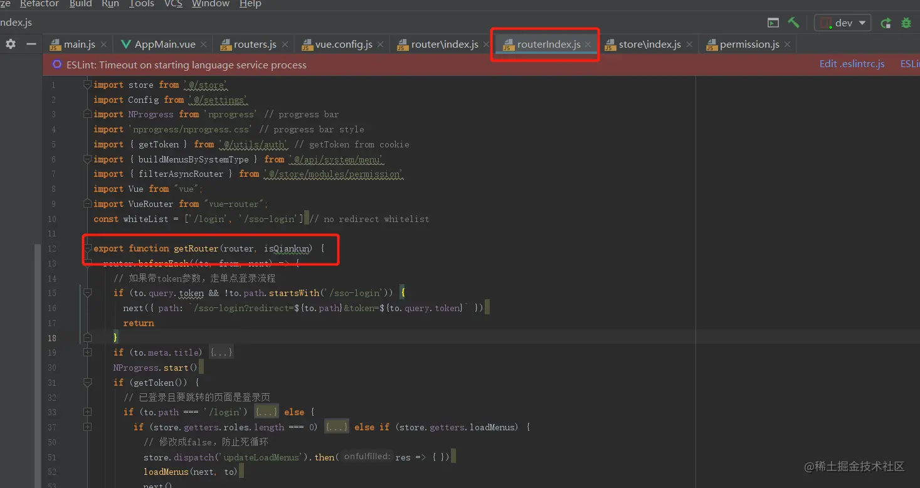Image resolution: width=920 pixels, height=488 pixels.
Task: Close the routers.js tab
Action: (285, 45)
